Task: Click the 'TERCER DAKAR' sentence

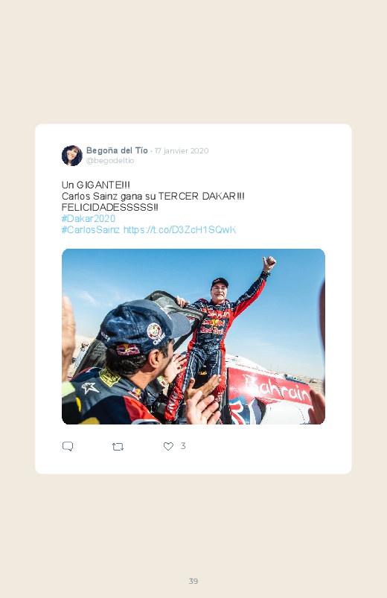Action: click(153, 196)
